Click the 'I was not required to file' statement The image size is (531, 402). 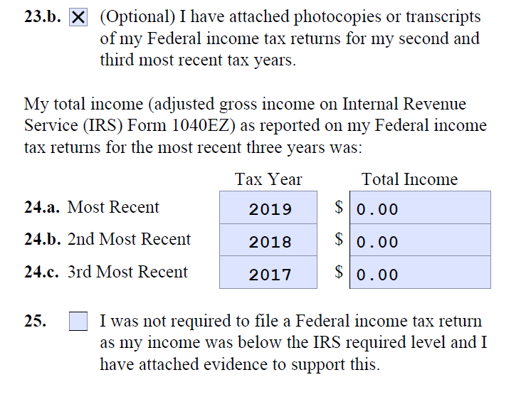coord(293,342)
